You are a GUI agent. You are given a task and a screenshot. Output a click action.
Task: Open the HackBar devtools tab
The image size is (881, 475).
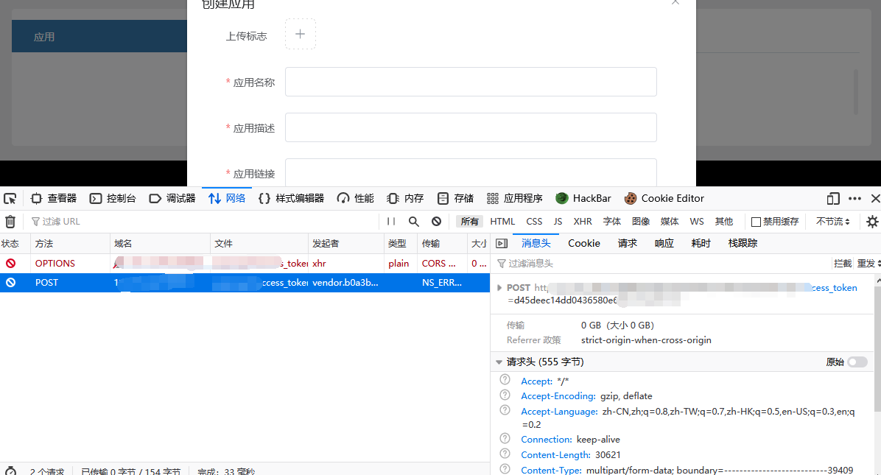pos(583,198)
